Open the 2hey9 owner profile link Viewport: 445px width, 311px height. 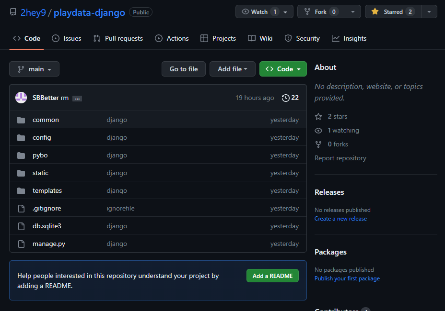(x=33, y=12)
